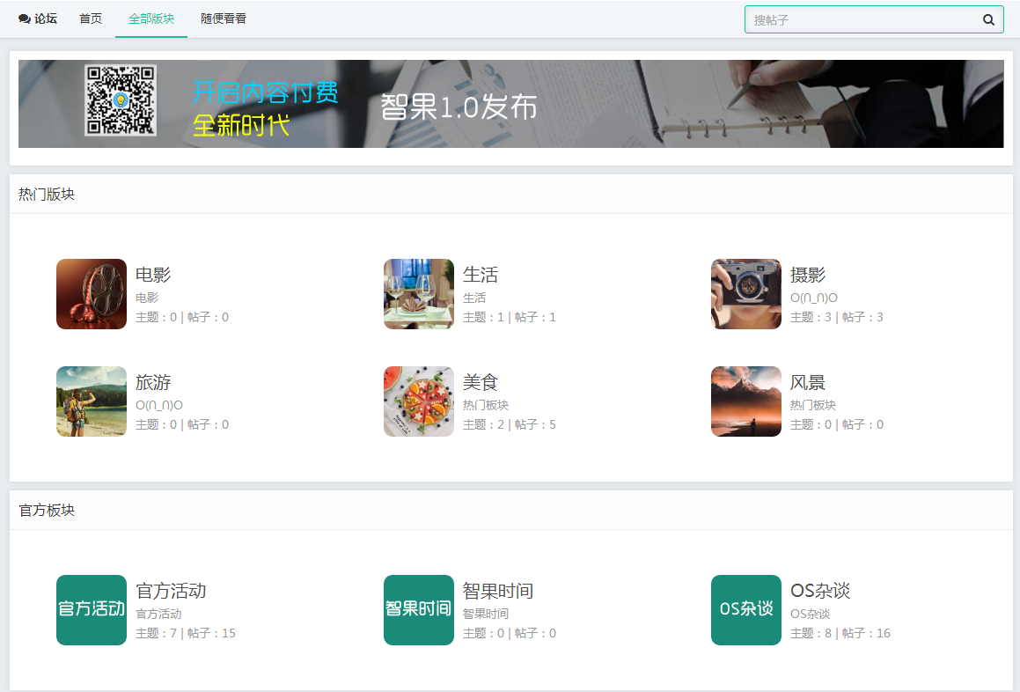This screenshot has width=1020, height=692.
Task: Click the 论坛 chat bubble logo
Action: (x=24, y=18)
